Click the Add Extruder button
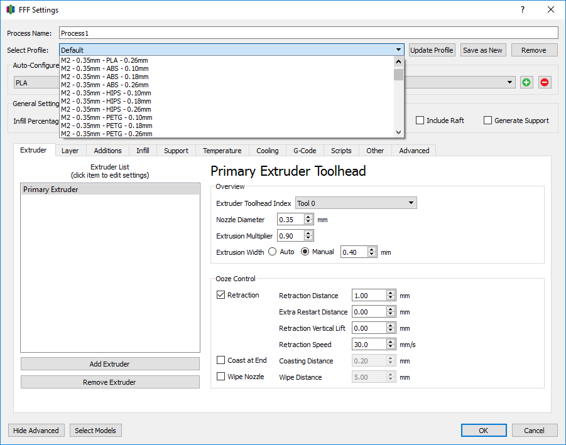 109,364
